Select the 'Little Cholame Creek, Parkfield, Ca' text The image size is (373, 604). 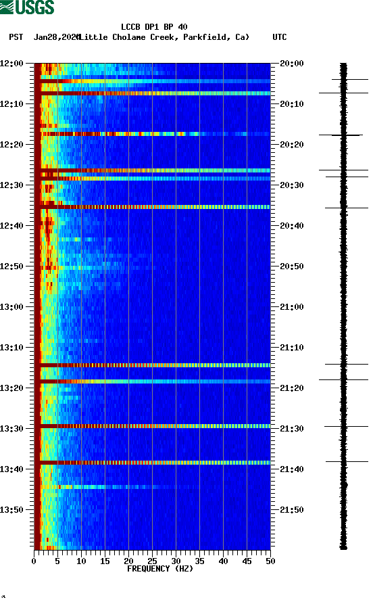click(165, 37)
